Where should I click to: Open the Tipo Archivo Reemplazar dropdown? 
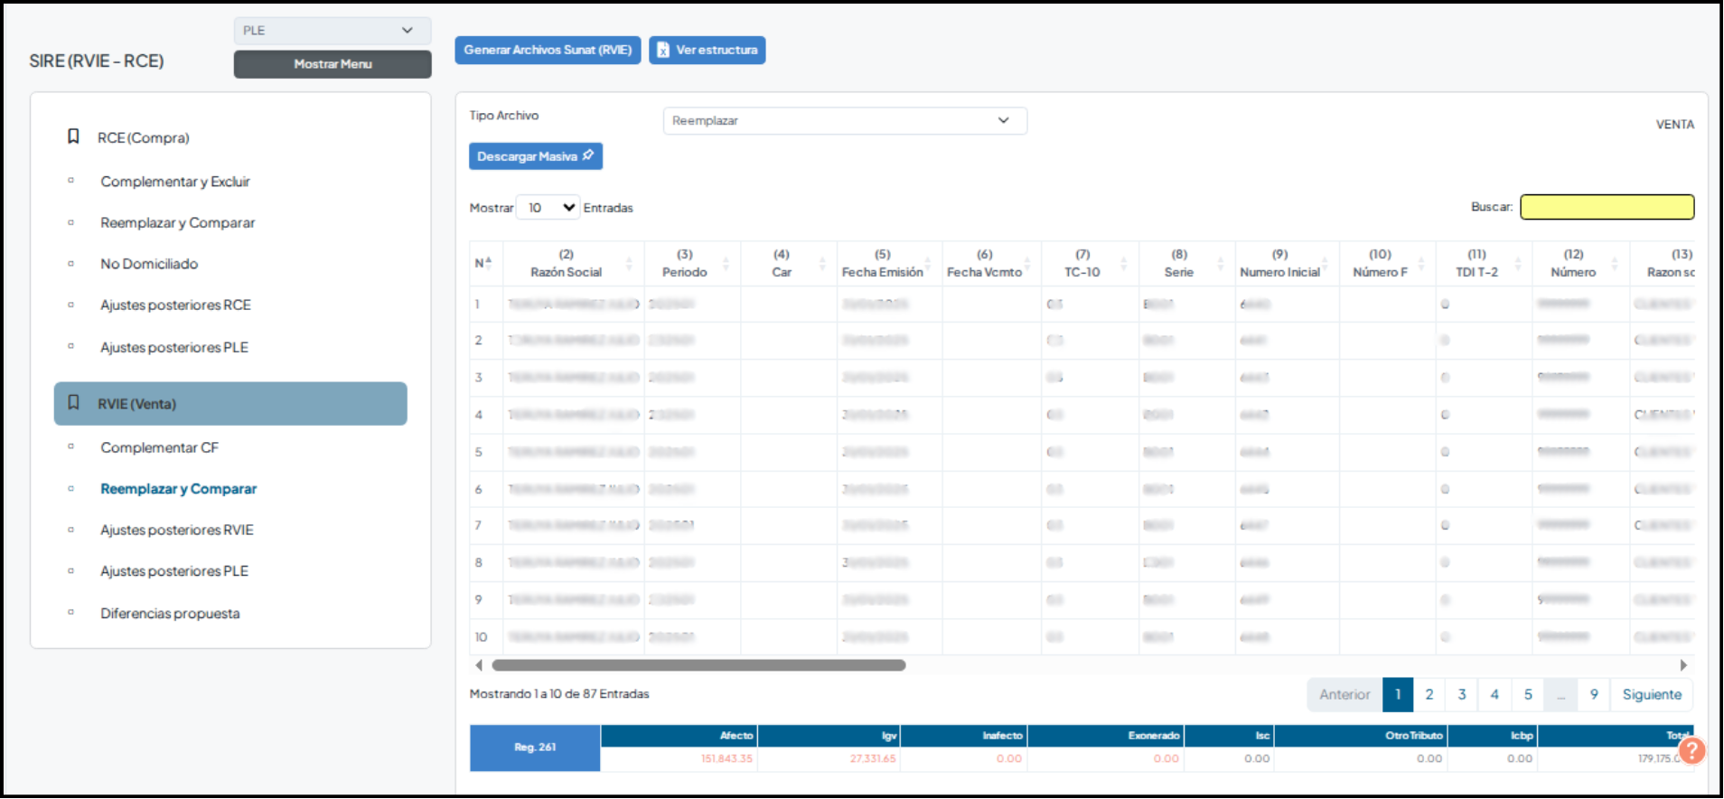845,121
